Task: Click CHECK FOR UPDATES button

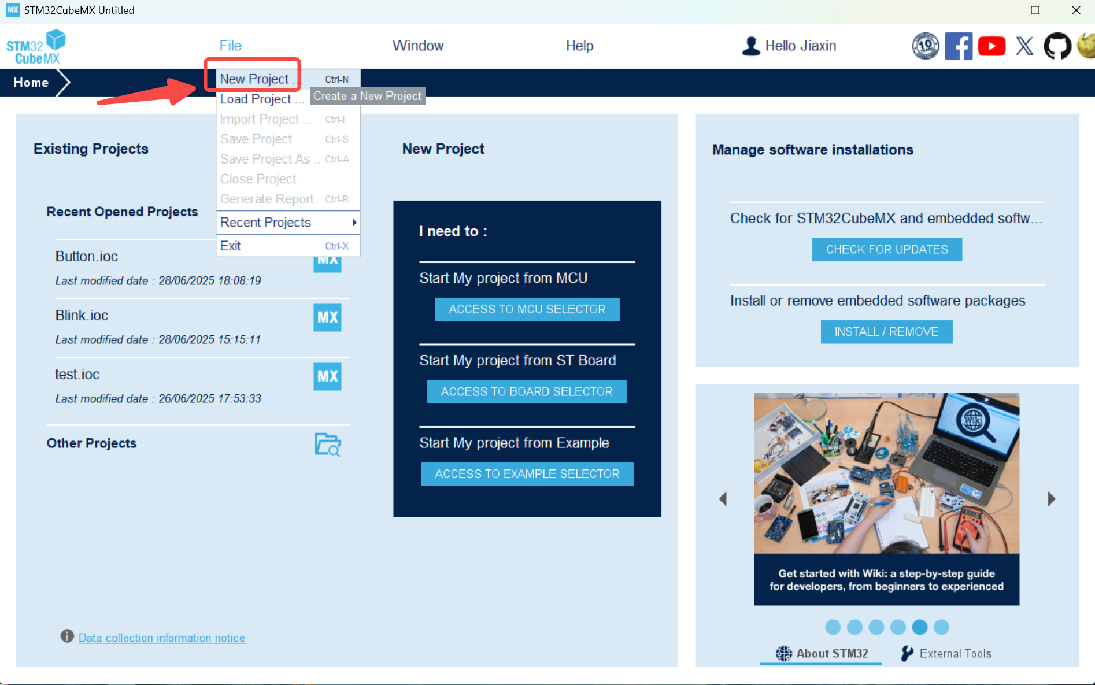Action: 887,249
